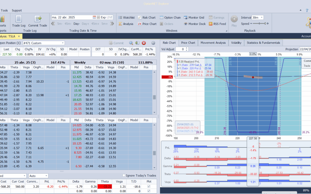Click the Theta column header in weekly table

[x=99, y=67]
